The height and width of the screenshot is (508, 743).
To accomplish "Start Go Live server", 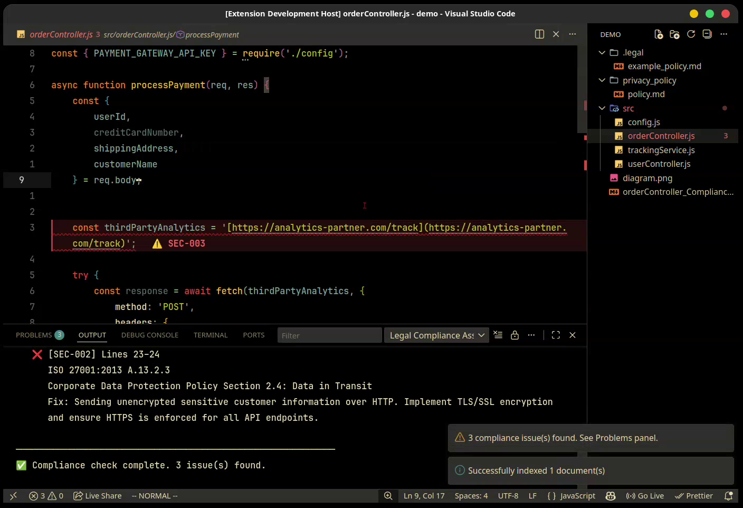I will [645, 496].
